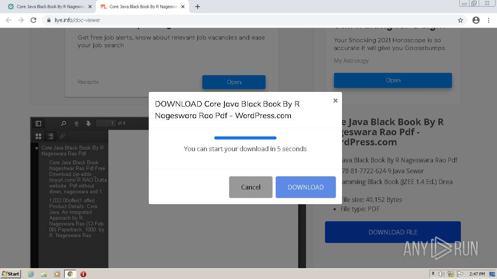This screenshot has height=279, width=497.
Task: Click the 'Receptix' advertiser label
Action: click(88, 82)
